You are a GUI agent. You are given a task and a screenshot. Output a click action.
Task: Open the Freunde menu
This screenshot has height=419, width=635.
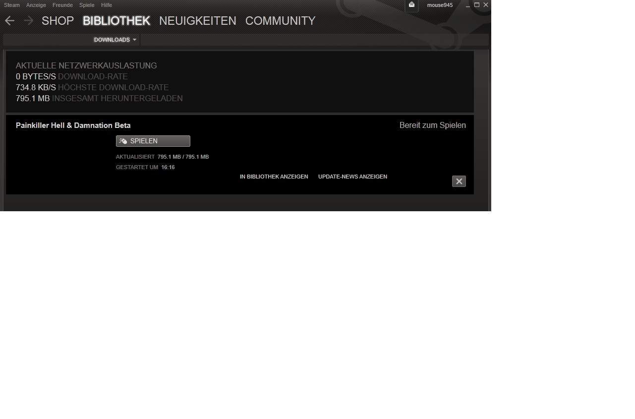(x=62, y=5)
